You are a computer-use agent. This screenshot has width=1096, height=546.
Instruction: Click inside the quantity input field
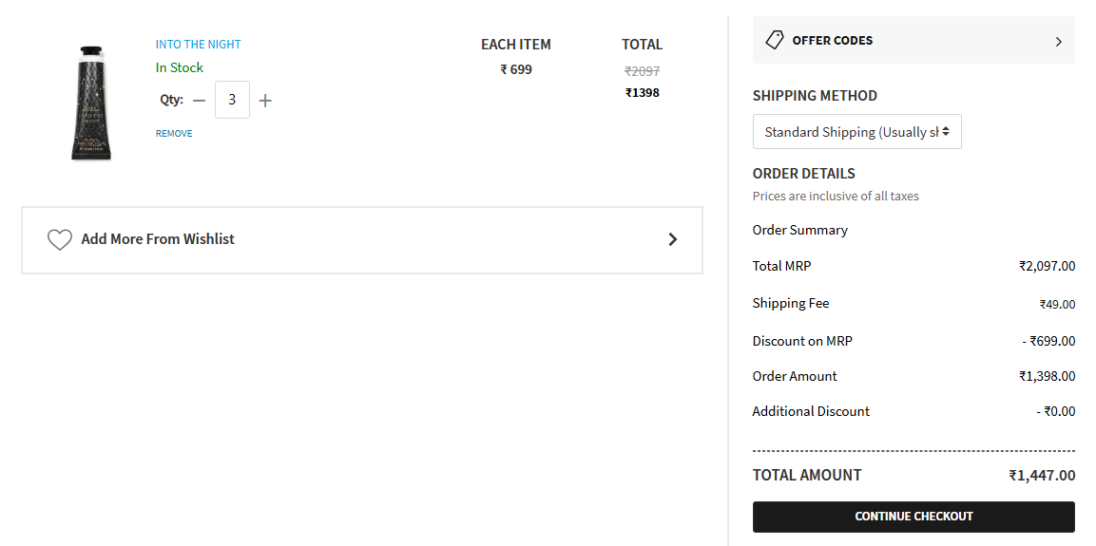(232, 100)
